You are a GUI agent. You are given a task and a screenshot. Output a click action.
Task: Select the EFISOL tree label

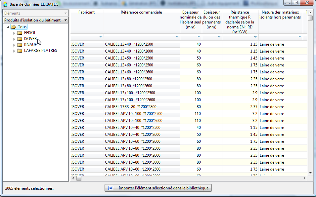pos(30,33)
